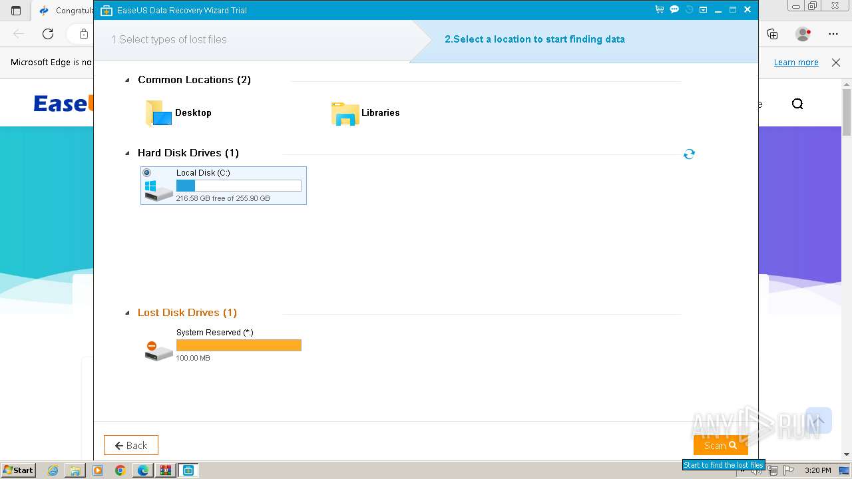Dismiss the Edge notification bar
Image resolution: width=852 pixels, height=479 pixels.
tap(836, 63)
